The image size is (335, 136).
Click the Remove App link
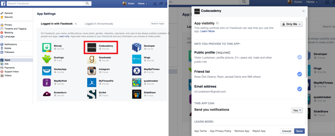pos(242,131)
